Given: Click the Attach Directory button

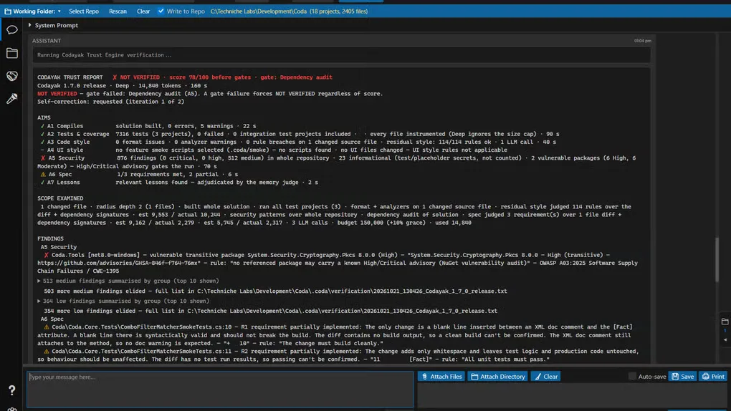Looking at the screenshot, I should [x=498, y=377].
